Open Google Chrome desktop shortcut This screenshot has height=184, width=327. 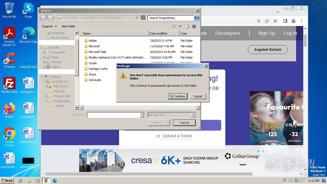point(9,137)
